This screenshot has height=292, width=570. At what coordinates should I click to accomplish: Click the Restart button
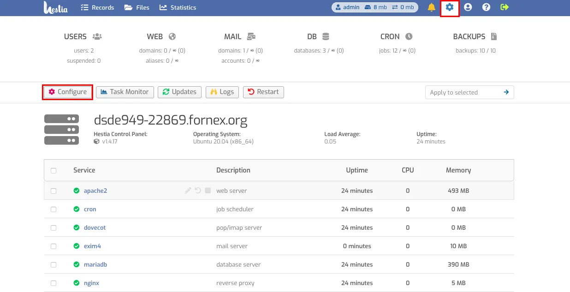point(263,92)
